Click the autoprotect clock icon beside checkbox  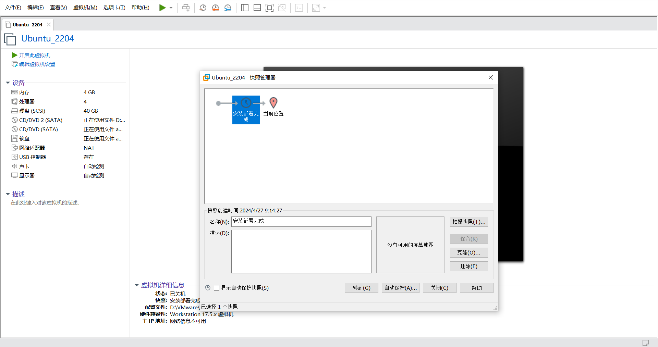tap(207, 288)
